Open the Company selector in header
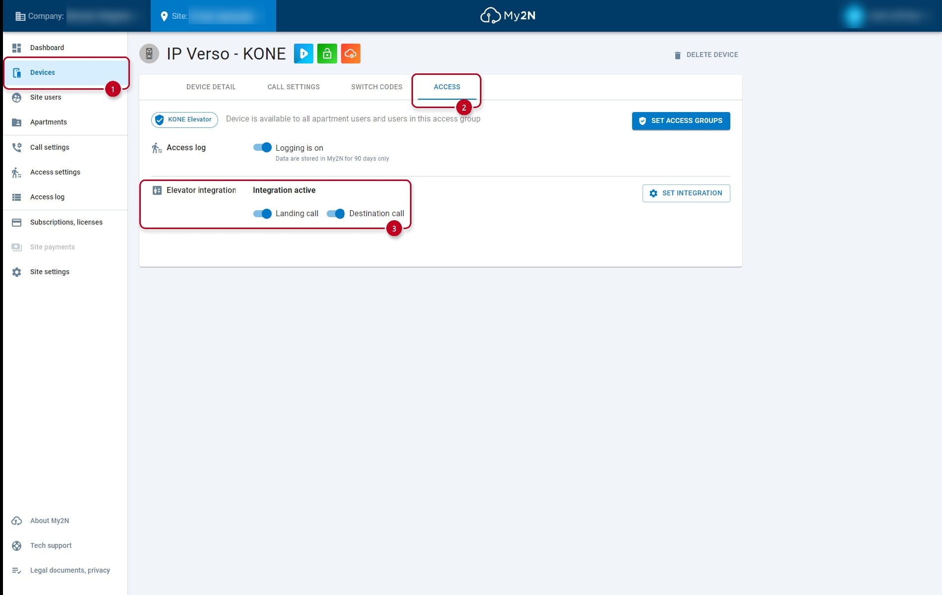 click(77, 16)
